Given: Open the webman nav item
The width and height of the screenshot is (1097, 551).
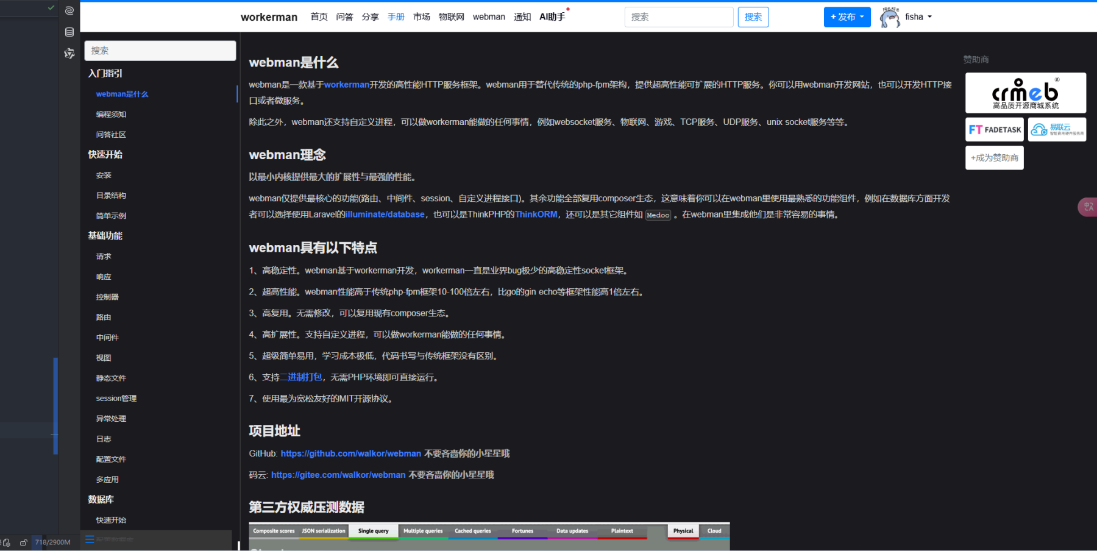Looking at the screenshot, I should tap(489, 17).
